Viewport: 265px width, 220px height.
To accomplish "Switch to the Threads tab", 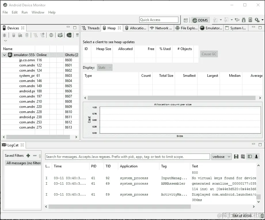I will point(91,28).
